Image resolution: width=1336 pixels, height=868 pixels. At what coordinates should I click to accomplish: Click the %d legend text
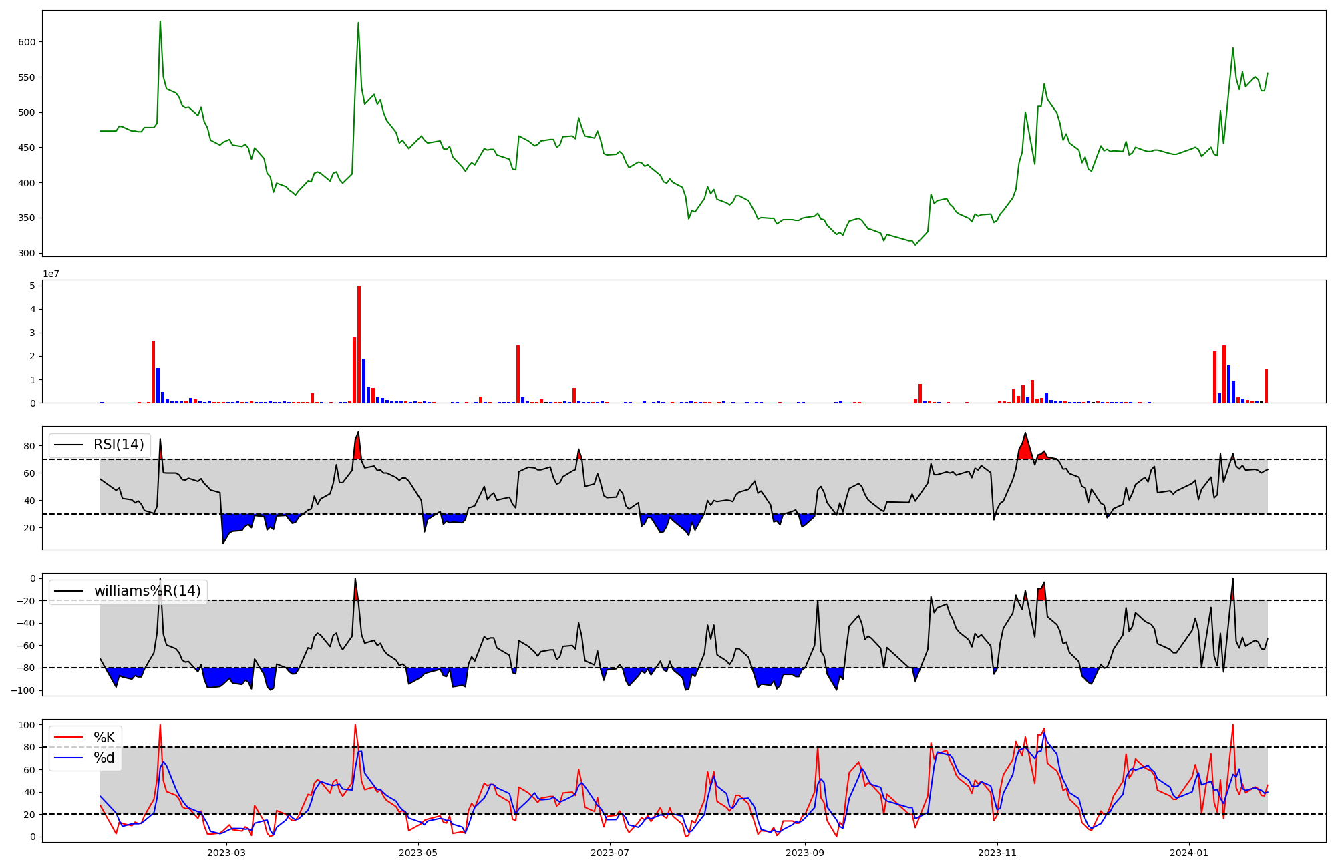[104, 758]
